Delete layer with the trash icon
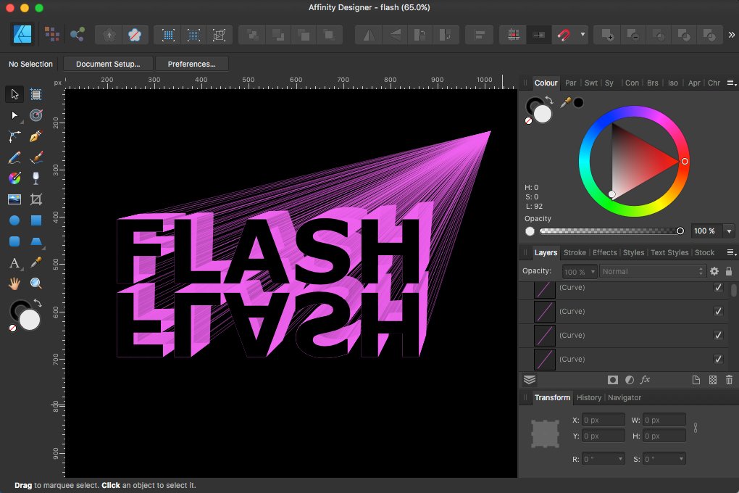 coord(729,380)
